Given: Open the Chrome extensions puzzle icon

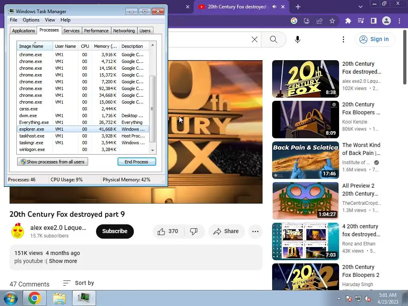Looking at the screenshot, I should point(348,21).
